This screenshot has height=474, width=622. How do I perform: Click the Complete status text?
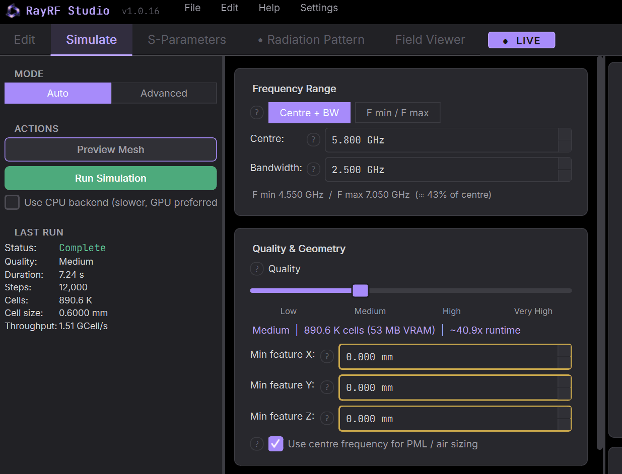point(83,248)
